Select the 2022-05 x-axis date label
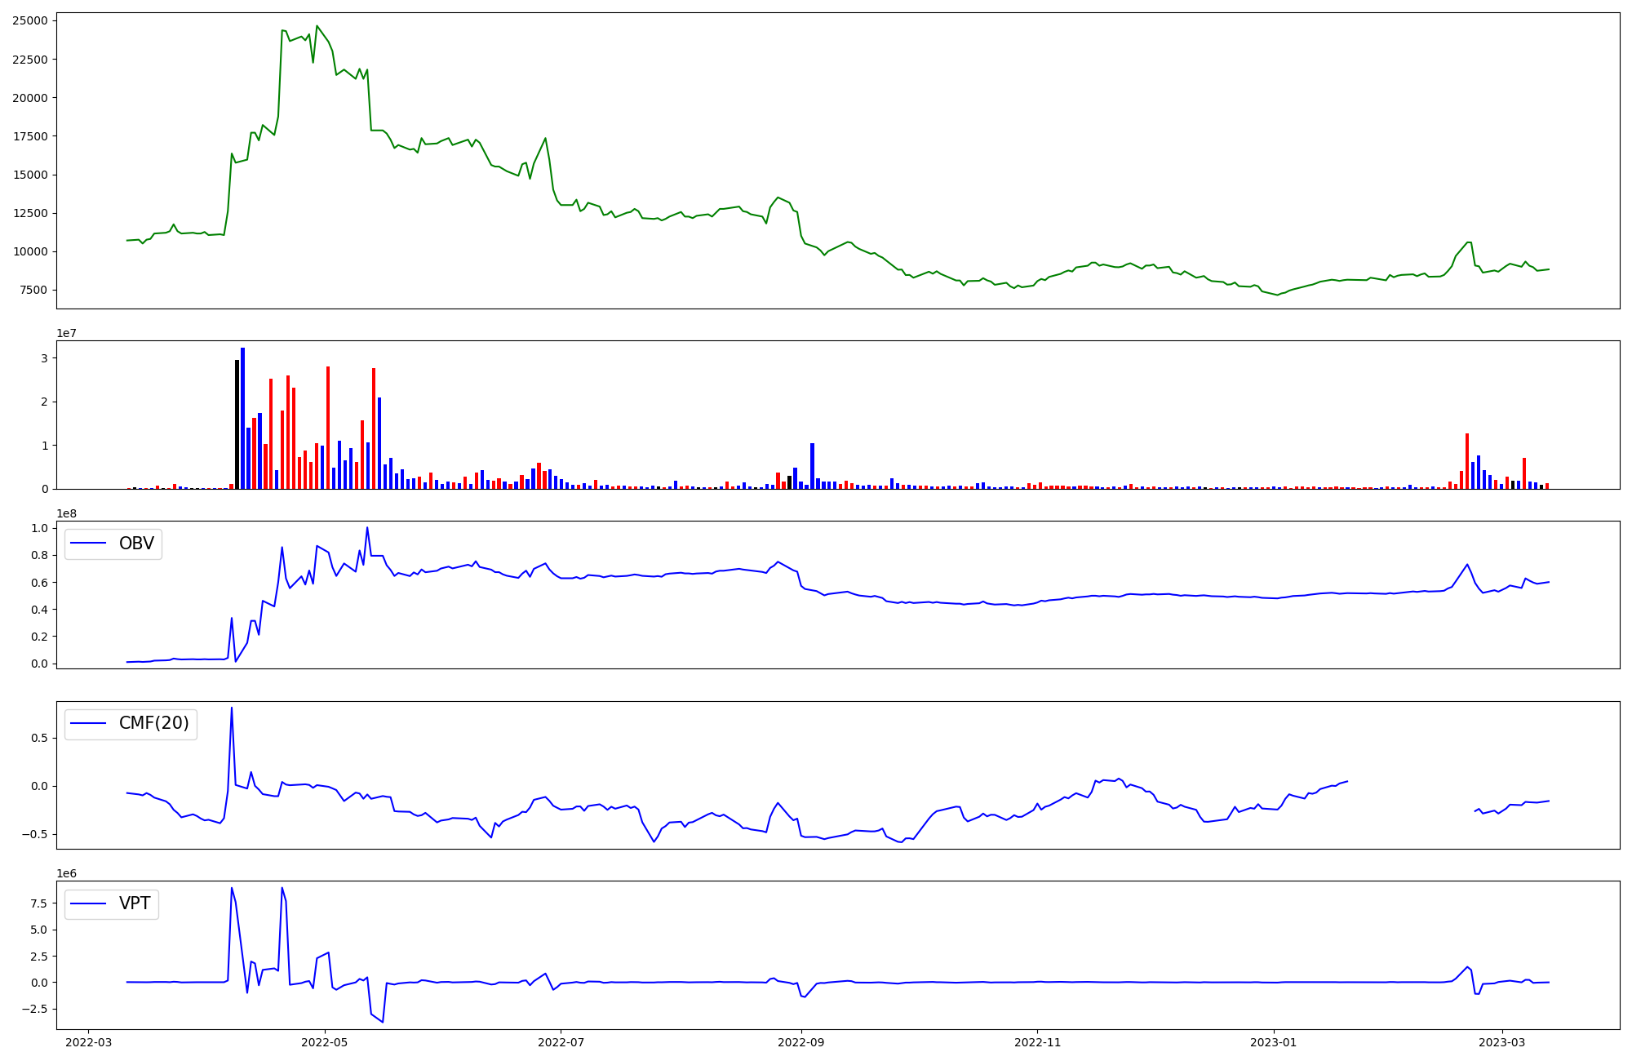 point(325,1041)
